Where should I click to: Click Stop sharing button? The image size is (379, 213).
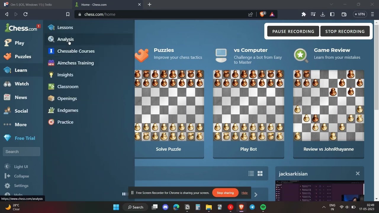225,193
